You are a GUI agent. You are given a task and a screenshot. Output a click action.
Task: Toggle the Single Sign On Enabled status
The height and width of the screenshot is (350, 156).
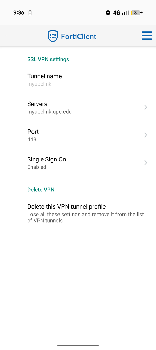click(37, 167)
